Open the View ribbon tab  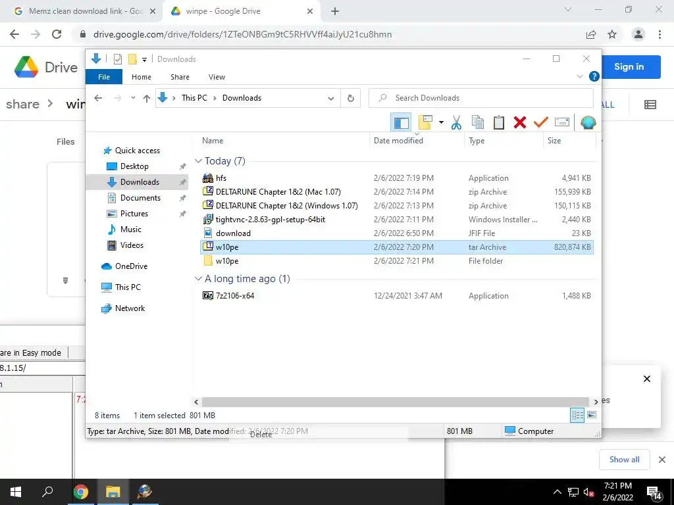coord(217,77)
